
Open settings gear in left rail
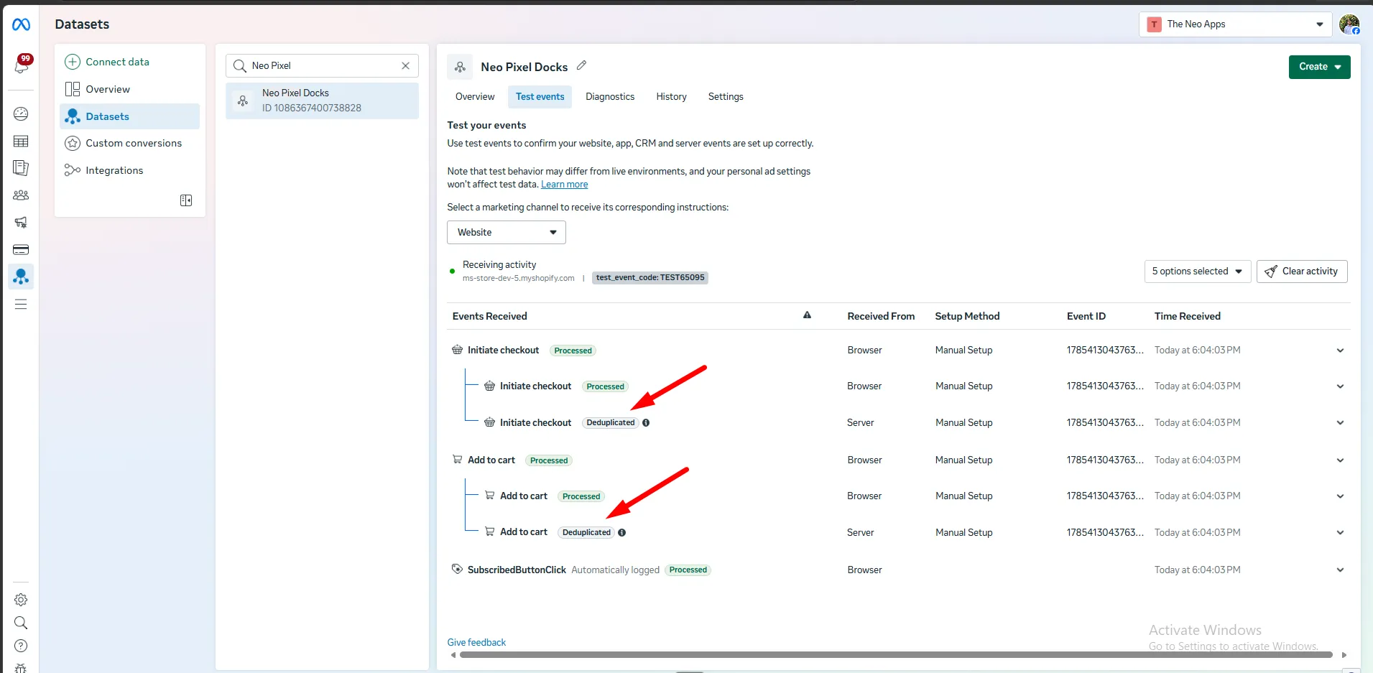[x=21, y=600]
